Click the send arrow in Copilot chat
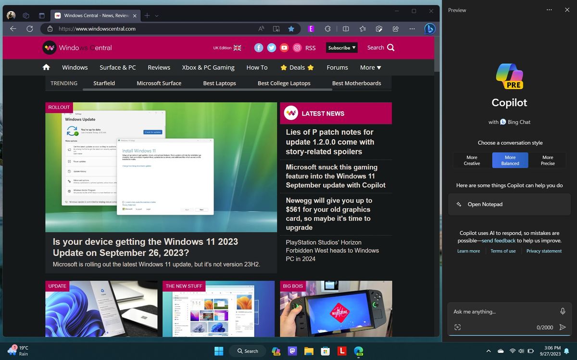 pyautogui.click(x=562, y=327)
